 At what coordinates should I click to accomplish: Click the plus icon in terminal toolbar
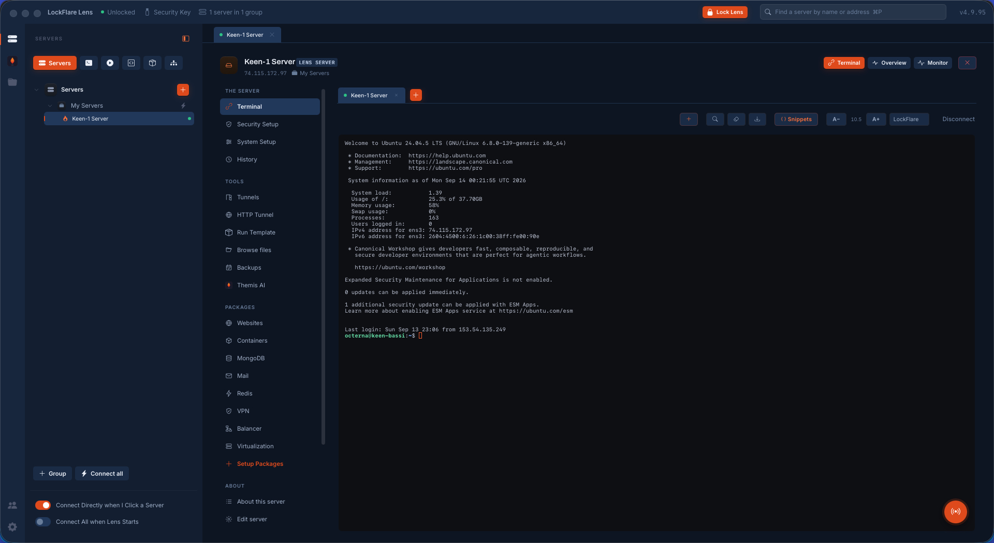coord(689,120)
